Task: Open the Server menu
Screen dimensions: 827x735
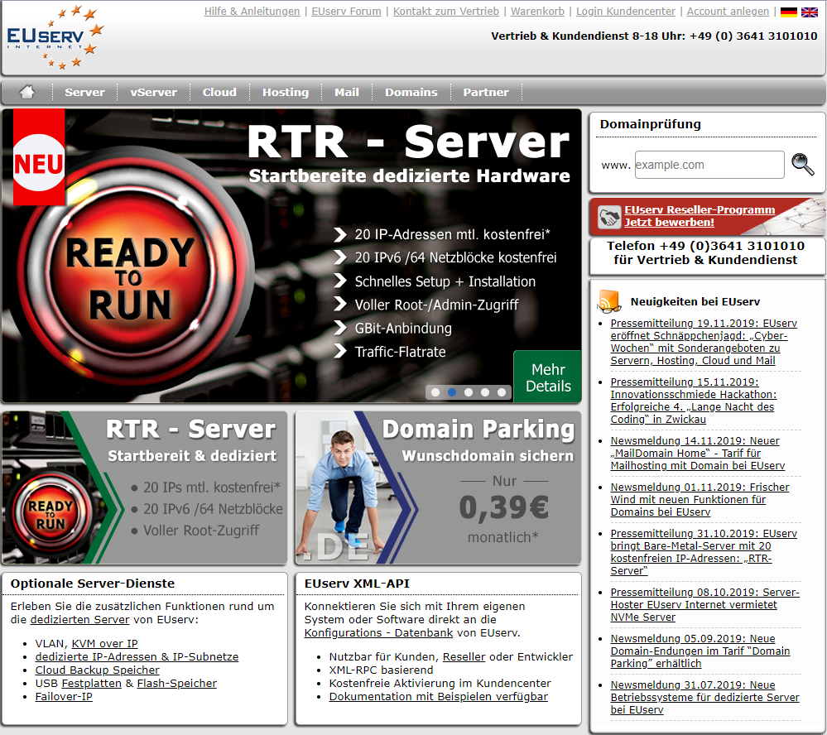Action: [x=84, y=92]
